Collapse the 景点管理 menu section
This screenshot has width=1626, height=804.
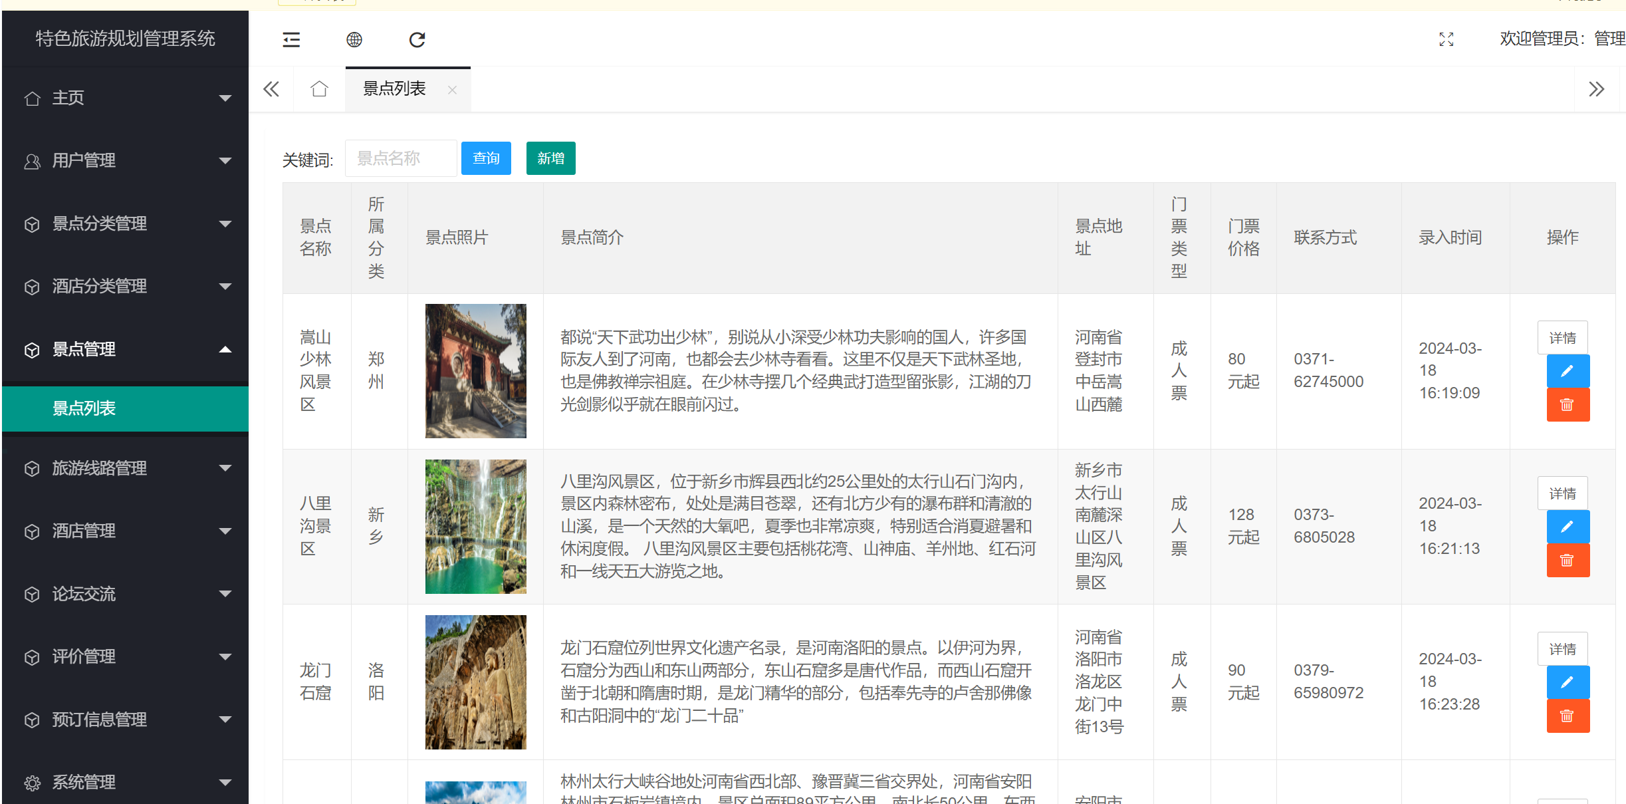(x=225, y=349)
